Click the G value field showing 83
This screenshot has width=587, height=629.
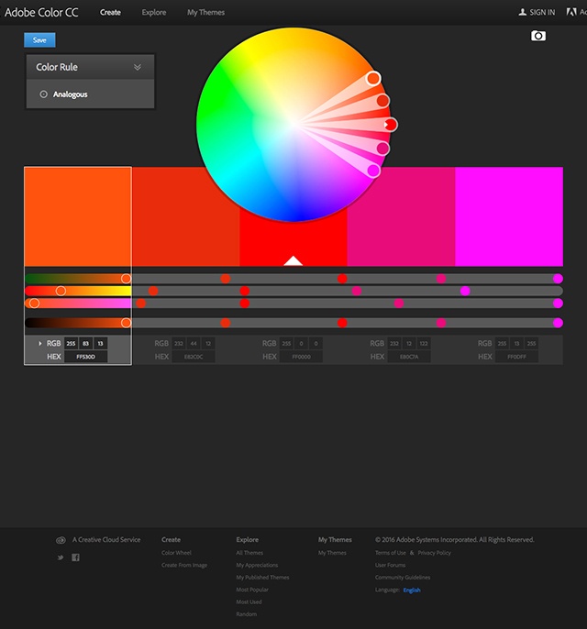[85, 343]
